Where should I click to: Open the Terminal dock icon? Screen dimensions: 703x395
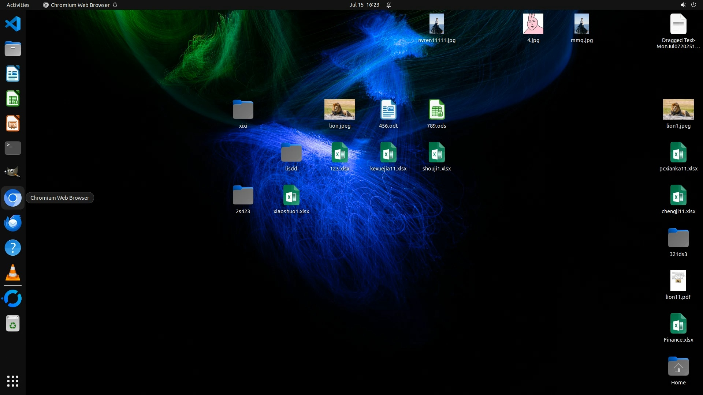click(13, 148)
